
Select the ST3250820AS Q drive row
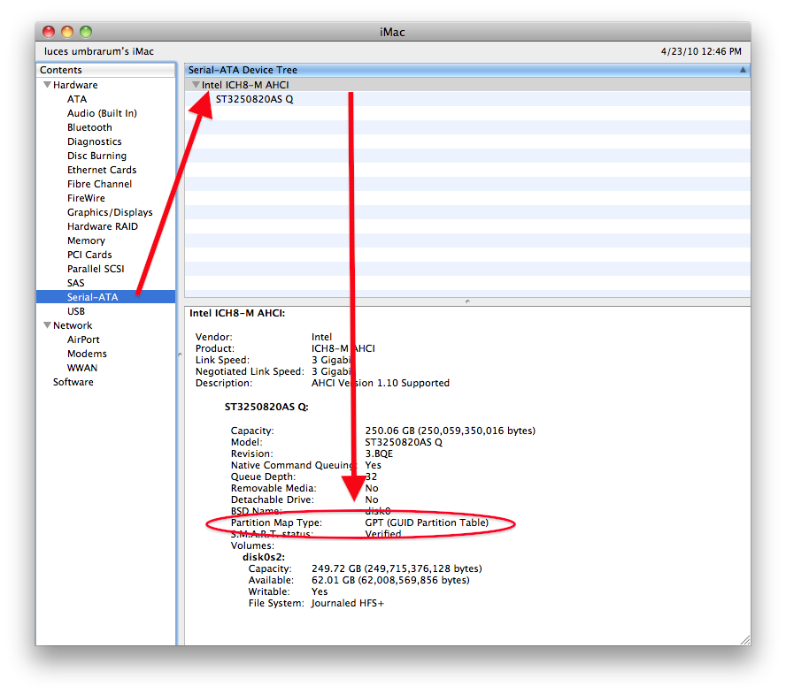(467, 99)
